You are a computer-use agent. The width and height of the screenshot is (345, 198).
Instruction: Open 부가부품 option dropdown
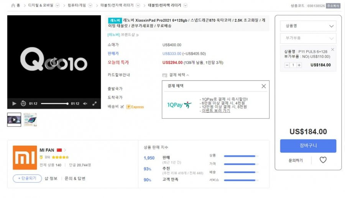point(308,38)
